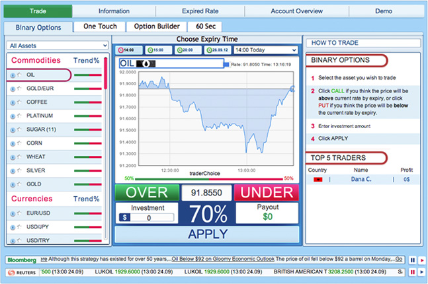
Task: Pause the Reuters stock ticker
Action: 413,272
